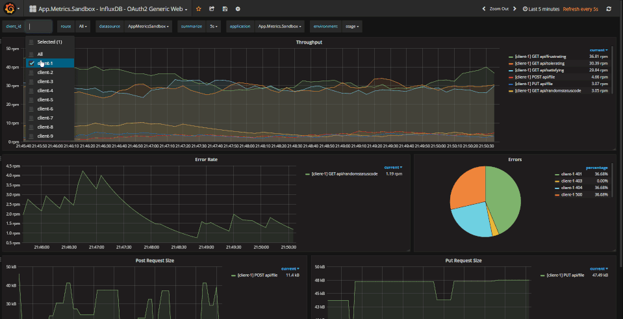Expand the environment stage dropdown
This screenshot has width=623, height=319.
(x=352, y=27)
